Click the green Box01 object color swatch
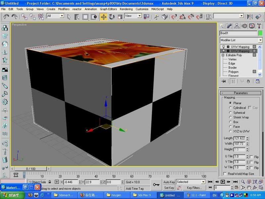The height and width of the screenshot is (199, 265). pos(260,33)
